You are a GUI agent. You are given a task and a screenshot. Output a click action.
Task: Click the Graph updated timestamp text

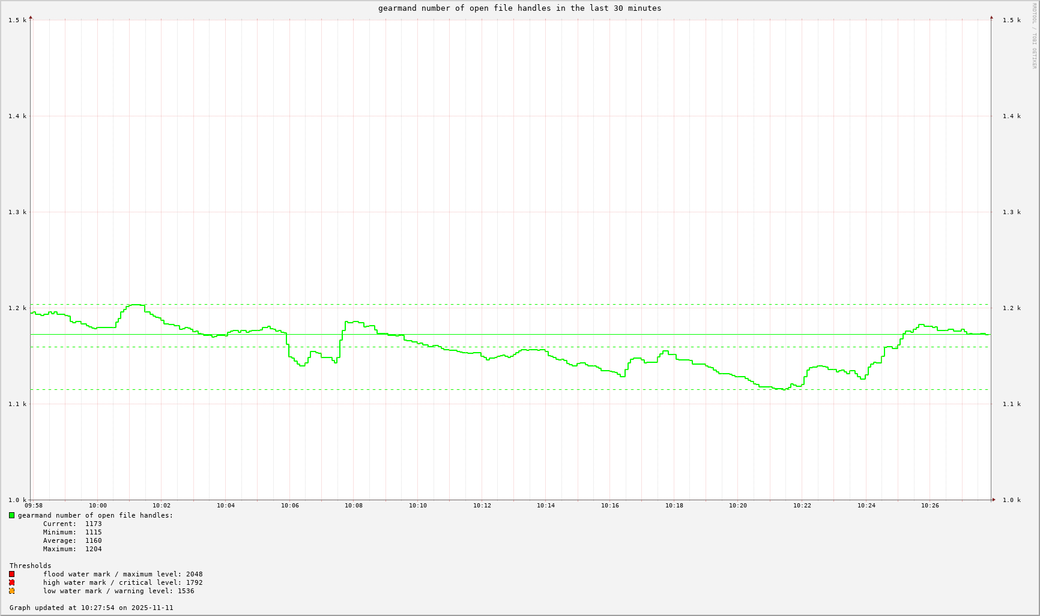pyautogui.click(x=91, y=608)
